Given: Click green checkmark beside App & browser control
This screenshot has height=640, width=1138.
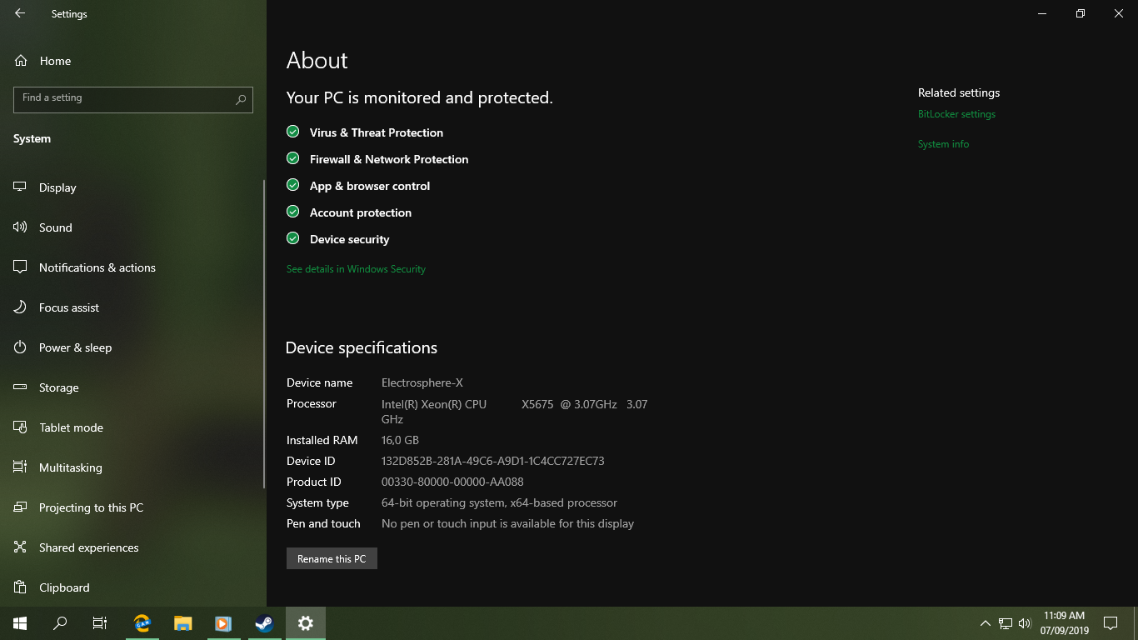Looking at the screenshot, I should (292, 185).
